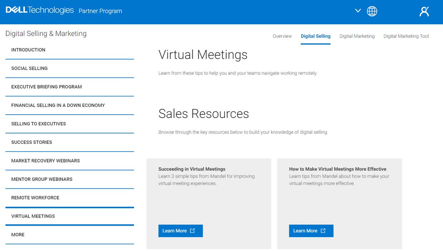Open Selling to Executives section
The width and height of the screenshot is (443, 251).
pos(70,123)
